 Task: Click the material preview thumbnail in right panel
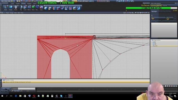(x=164, y=30)
